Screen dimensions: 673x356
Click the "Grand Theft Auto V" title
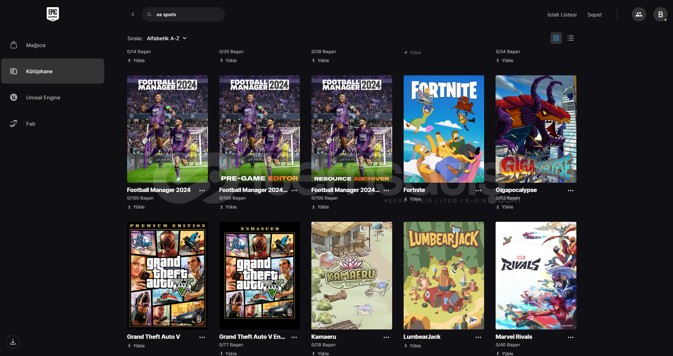point(153,337)
